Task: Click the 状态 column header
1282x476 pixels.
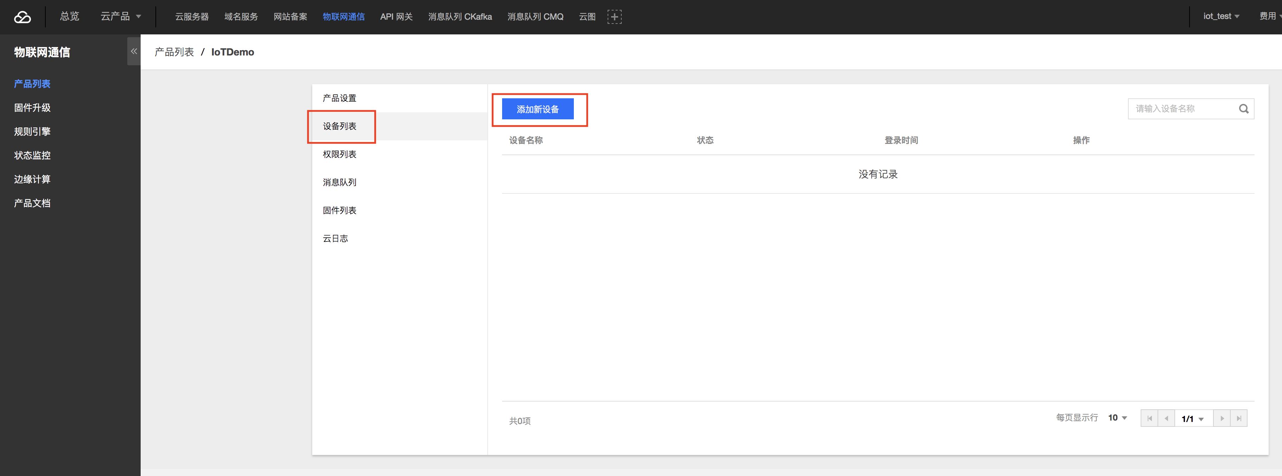Action: pos(705,141)
